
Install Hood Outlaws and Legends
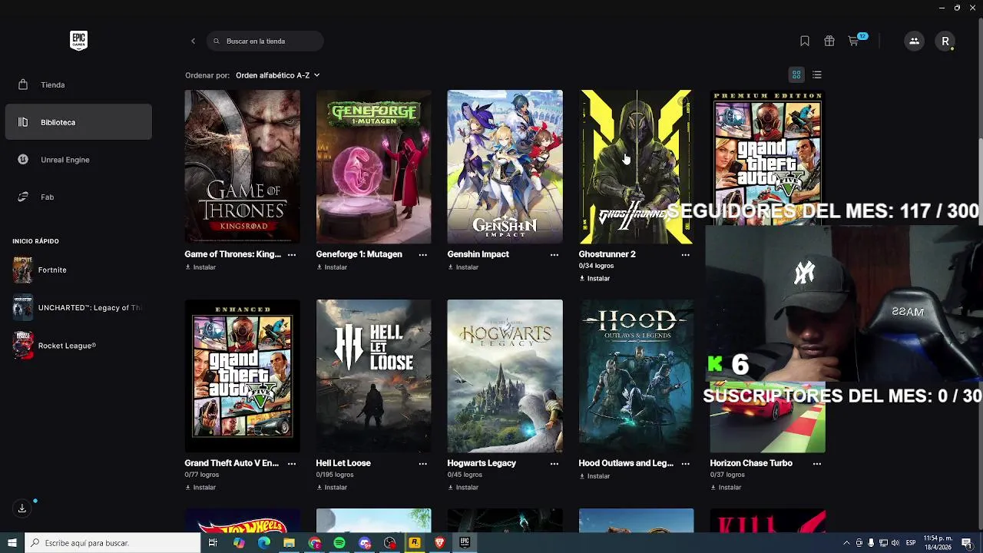click(594, 476)
